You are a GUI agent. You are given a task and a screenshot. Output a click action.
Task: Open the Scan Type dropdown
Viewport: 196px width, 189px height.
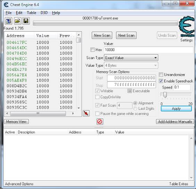point(131,58)
